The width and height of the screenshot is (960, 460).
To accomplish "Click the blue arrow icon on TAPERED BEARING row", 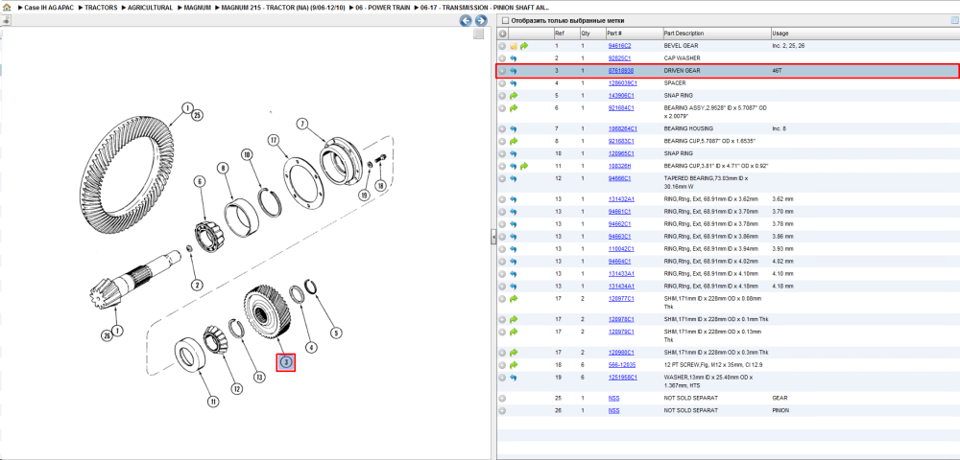I will tap(514, 178).
